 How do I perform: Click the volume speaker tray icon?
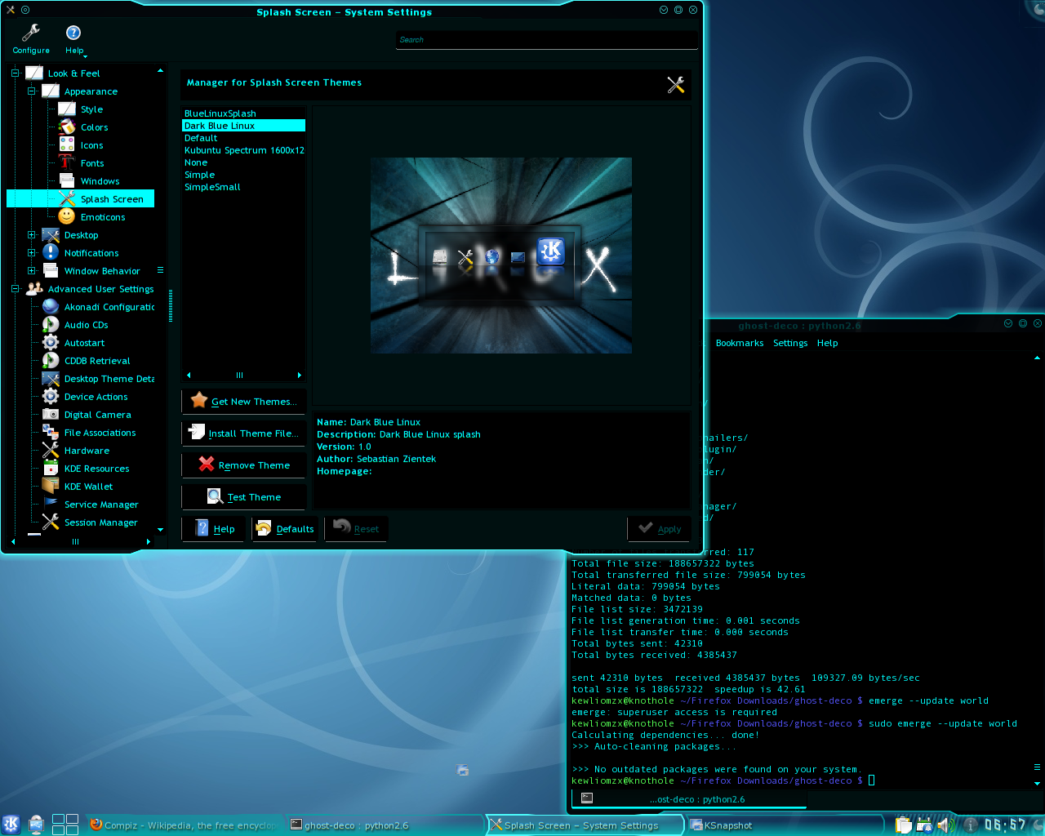[x=945, y=825]
